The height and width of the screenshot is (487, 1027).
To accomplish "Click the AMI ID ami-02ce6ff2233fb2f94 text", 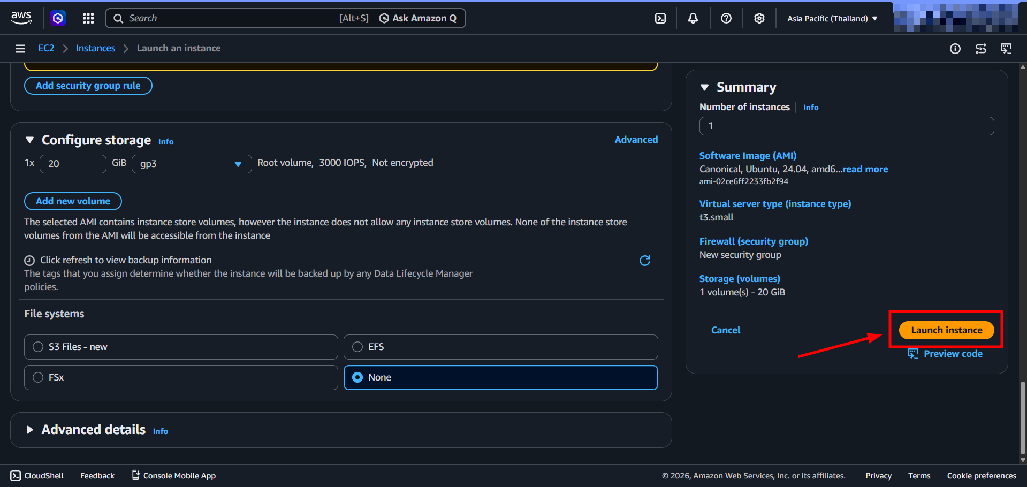I will 743,181.
